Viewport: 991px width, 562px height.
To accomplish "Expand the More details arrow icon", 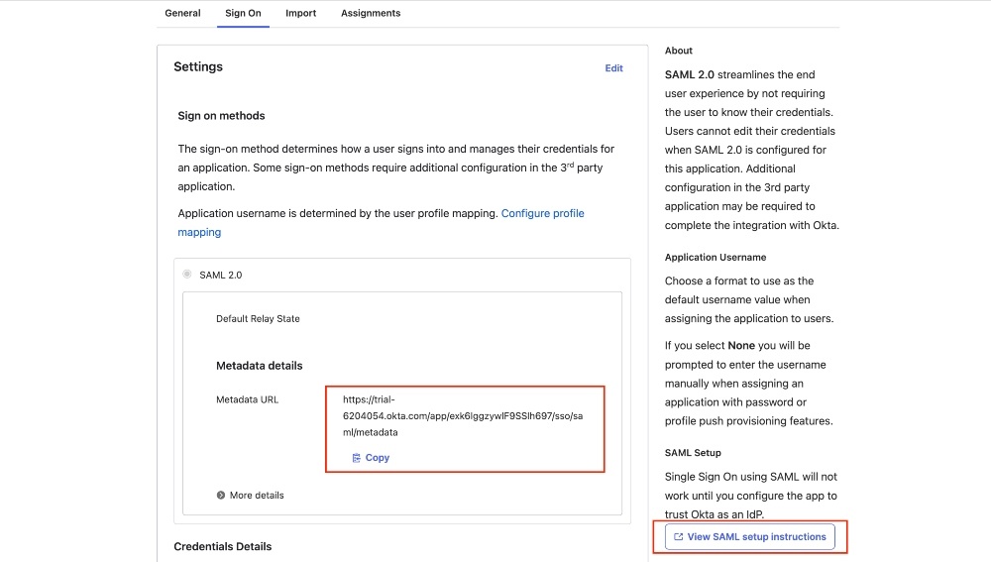I will [x=221, y=495].
